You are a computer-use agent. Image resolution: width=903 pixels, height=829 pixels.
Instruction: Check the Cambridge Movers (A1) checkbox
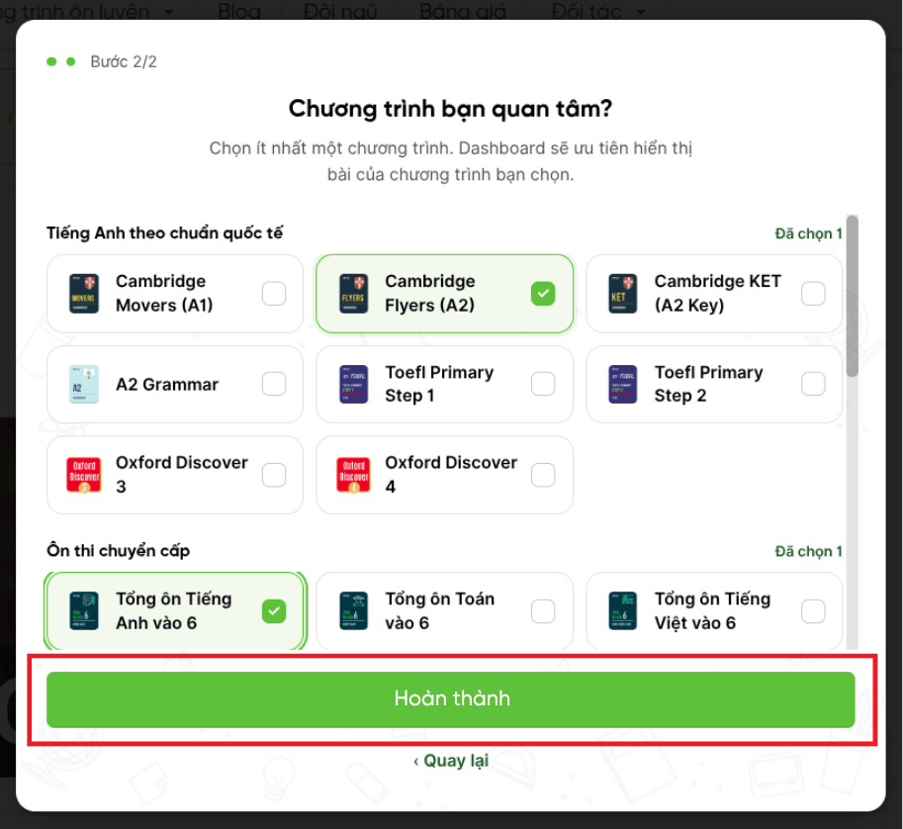[274, 294]
